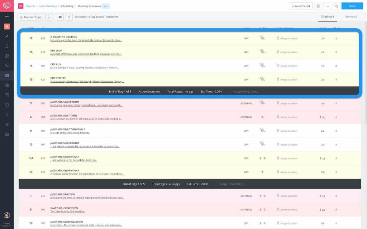Open the version dropdown beside Shooting Schedules
The width and height of the screenshot is (367, 229).
(106, 6)
